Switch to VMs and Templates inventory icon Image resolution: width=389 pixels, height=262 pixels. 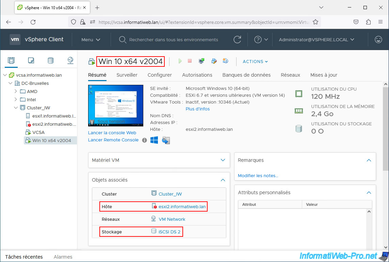click(x=31, y=61)
